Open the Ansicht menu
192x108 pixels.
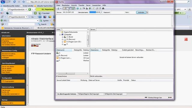(x=74, y=5)
